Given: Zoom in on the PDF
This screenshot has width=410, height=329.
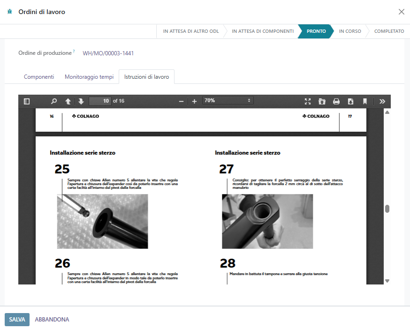Looking at the screenshot, I should [195, 101].
